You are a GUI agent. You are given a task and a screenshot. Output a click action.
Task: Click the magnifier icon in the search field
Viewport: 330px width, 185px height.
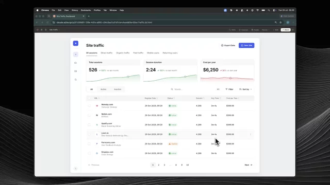172,89
